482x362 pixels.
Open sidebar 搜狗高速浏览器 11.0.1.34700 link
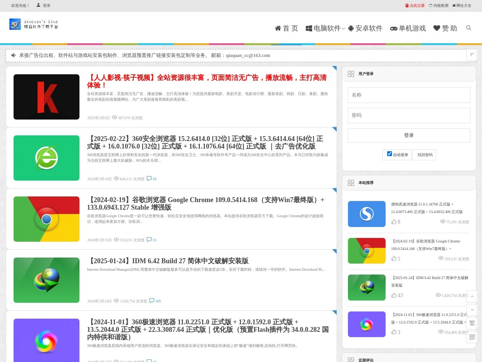[427, 208]
